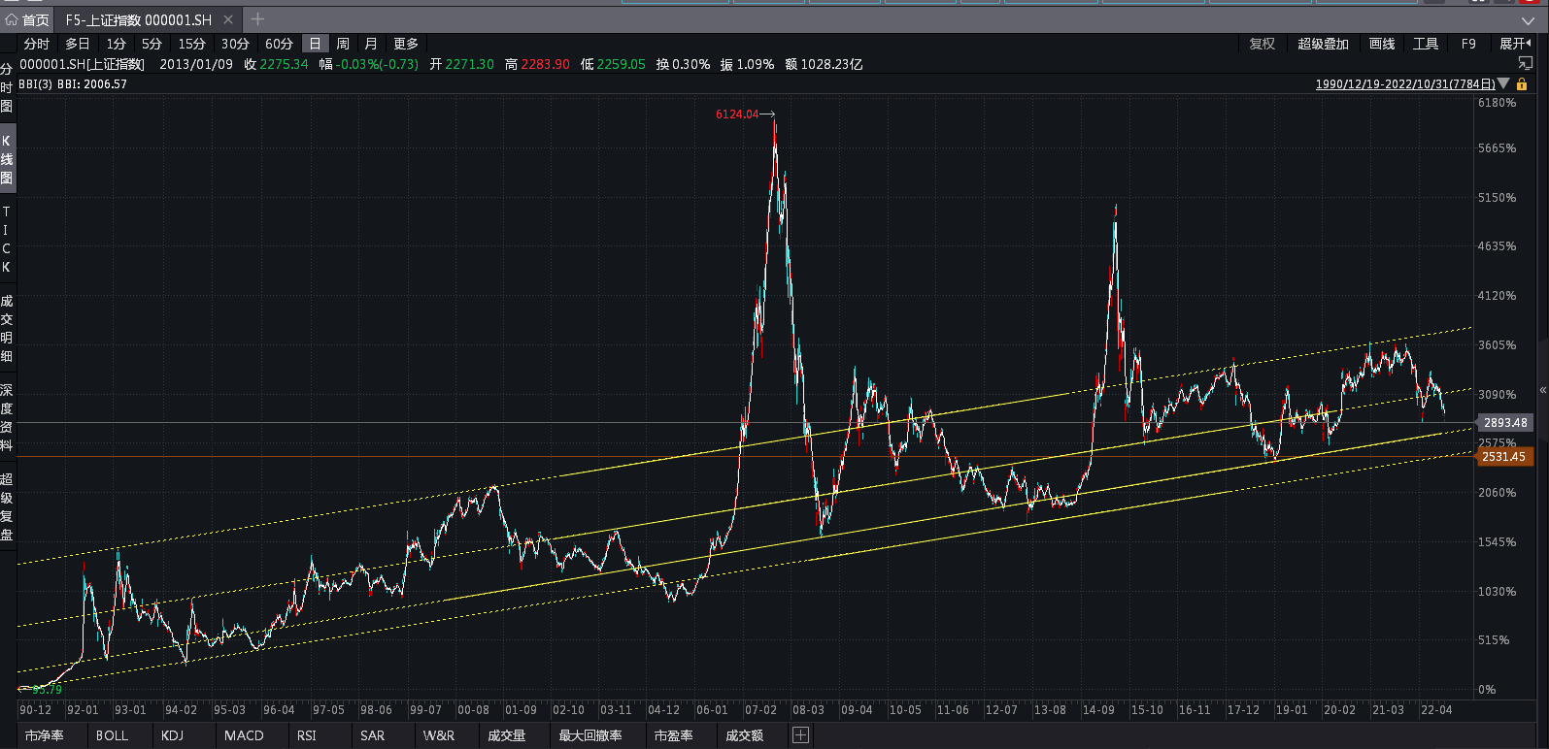The width and height of the screenshot is (1549, 749).
Task: Select the 60分 timeframe tab
Action: tap(279, 44)
